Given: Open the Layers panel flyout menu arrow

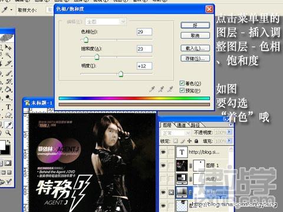Looking at the screenshot, I should tap(231, 125).
